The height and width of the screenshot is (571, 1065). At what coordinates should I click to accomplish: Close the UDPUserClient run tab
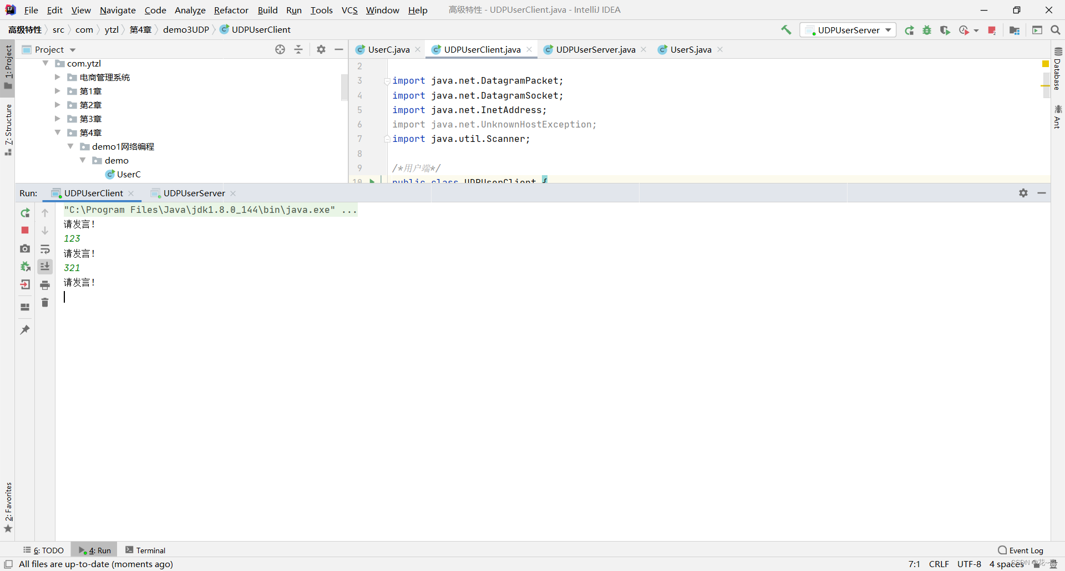click(131, 193)
